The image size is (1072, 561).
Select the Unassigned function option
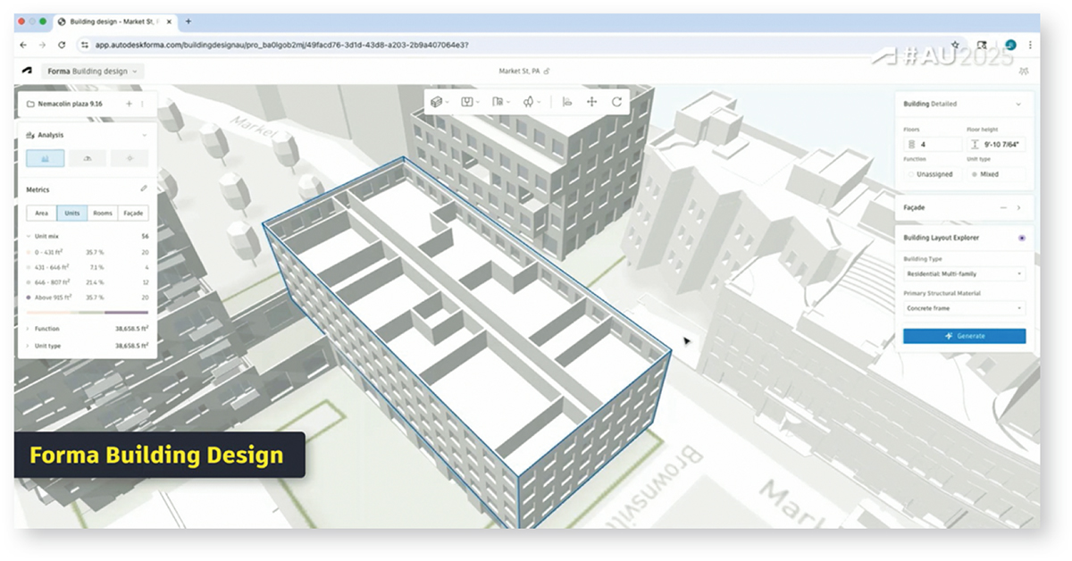tap(930, 174)
